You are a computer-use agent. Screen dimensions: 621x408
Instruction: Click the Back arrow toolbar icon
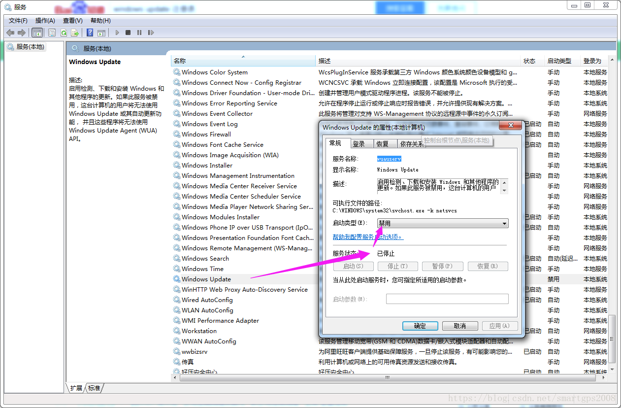[x=10, y=33]
